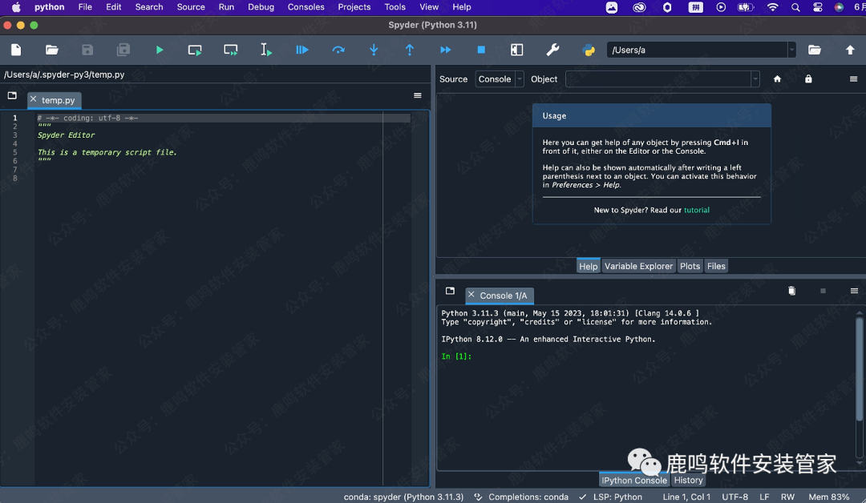Switch to the History tab
The width and height of the screenshot is (866, 503).
(688, 480)
